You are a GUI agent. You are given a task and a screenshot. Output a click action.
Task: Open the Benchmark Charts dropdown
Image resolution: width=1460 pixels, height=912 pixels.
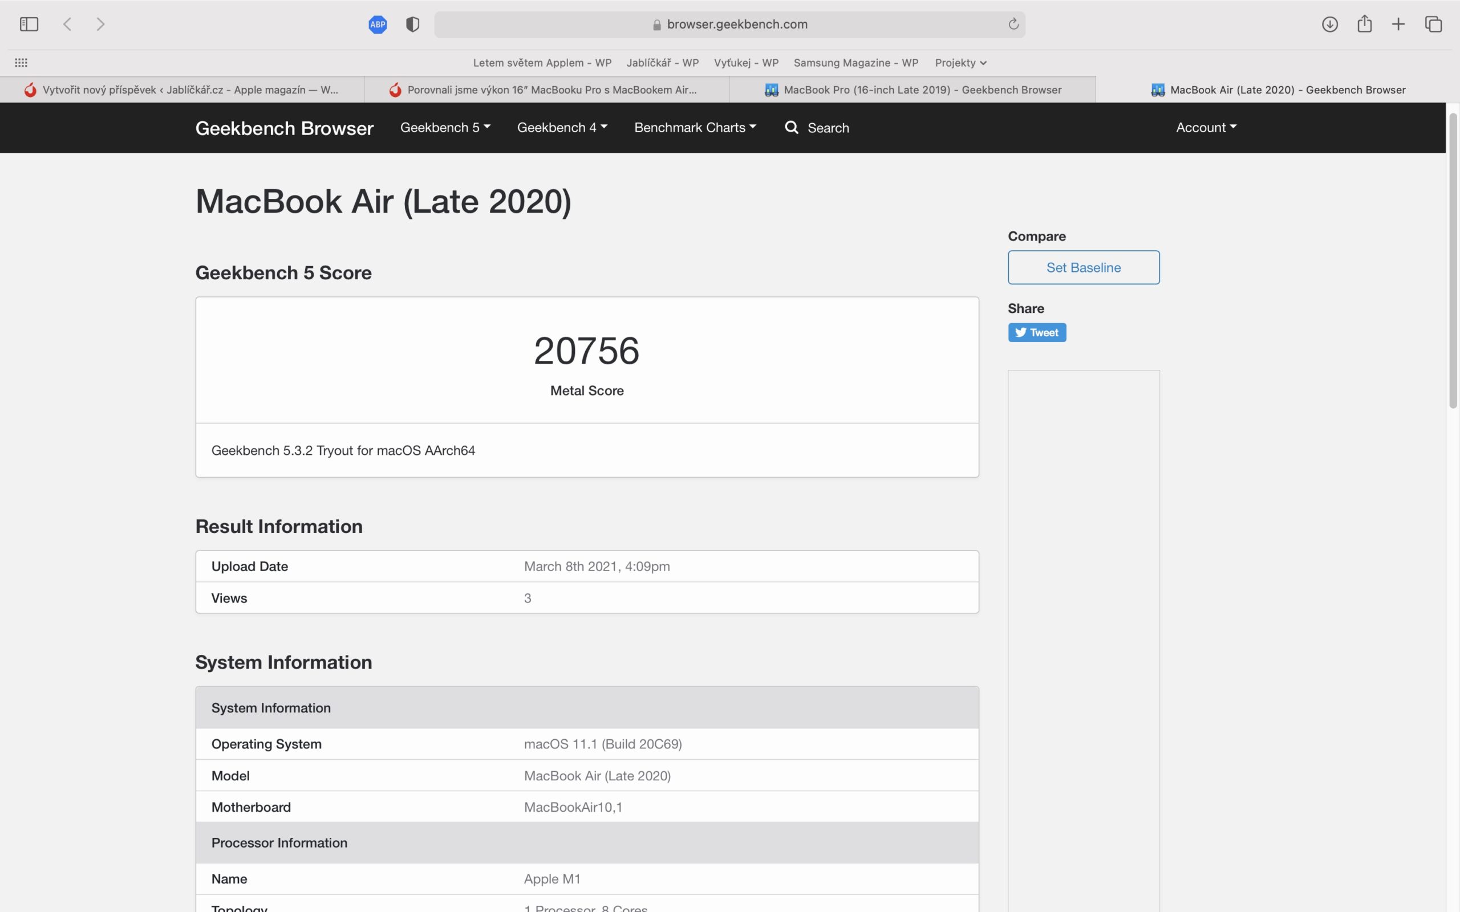(x=695, y=127)
